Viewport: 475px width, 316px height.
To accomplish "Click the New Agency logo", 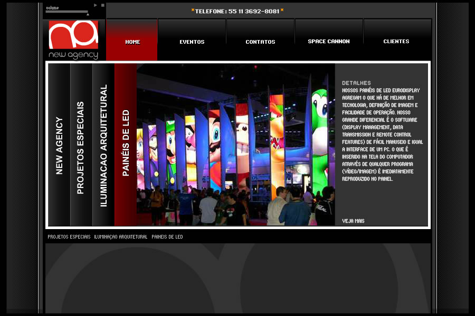I will tap(73, 39).
